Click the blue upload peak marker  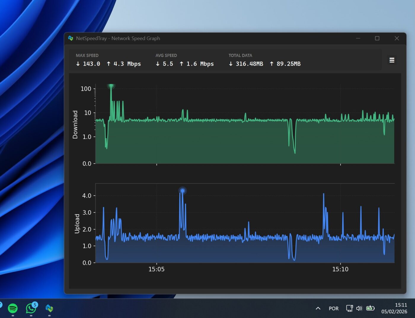(x=183, y=191)
